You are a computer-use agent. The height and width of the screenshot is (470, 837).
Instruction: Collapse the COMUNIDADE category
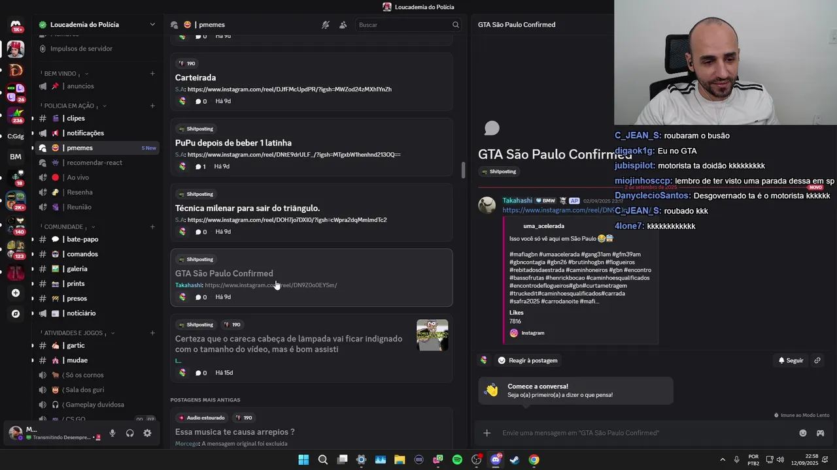(x=68, y=227)
